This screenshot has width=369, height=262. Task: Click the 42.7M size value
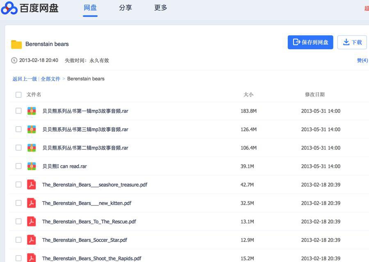247,185
